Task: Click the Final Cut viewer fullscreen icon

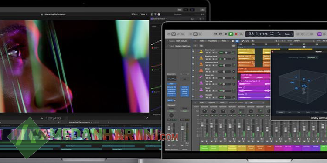Action: pyautogui.click(x=147, y=118)
